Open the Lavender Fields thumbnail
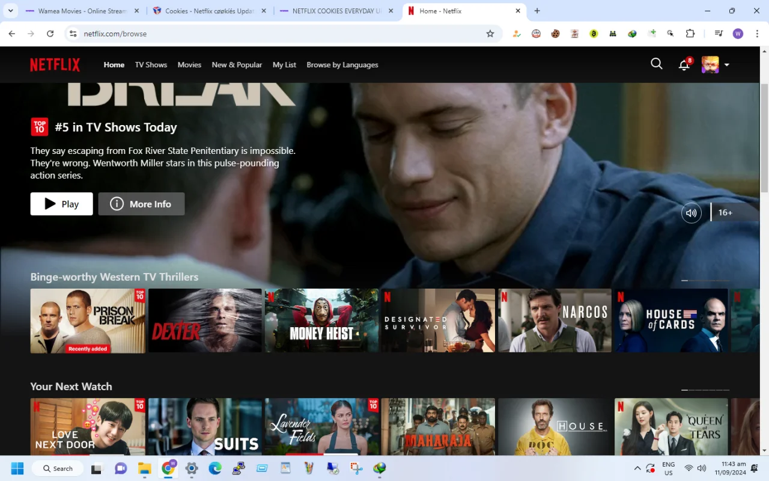This screenshot has width=769, height=481. (x=321, y=427)
